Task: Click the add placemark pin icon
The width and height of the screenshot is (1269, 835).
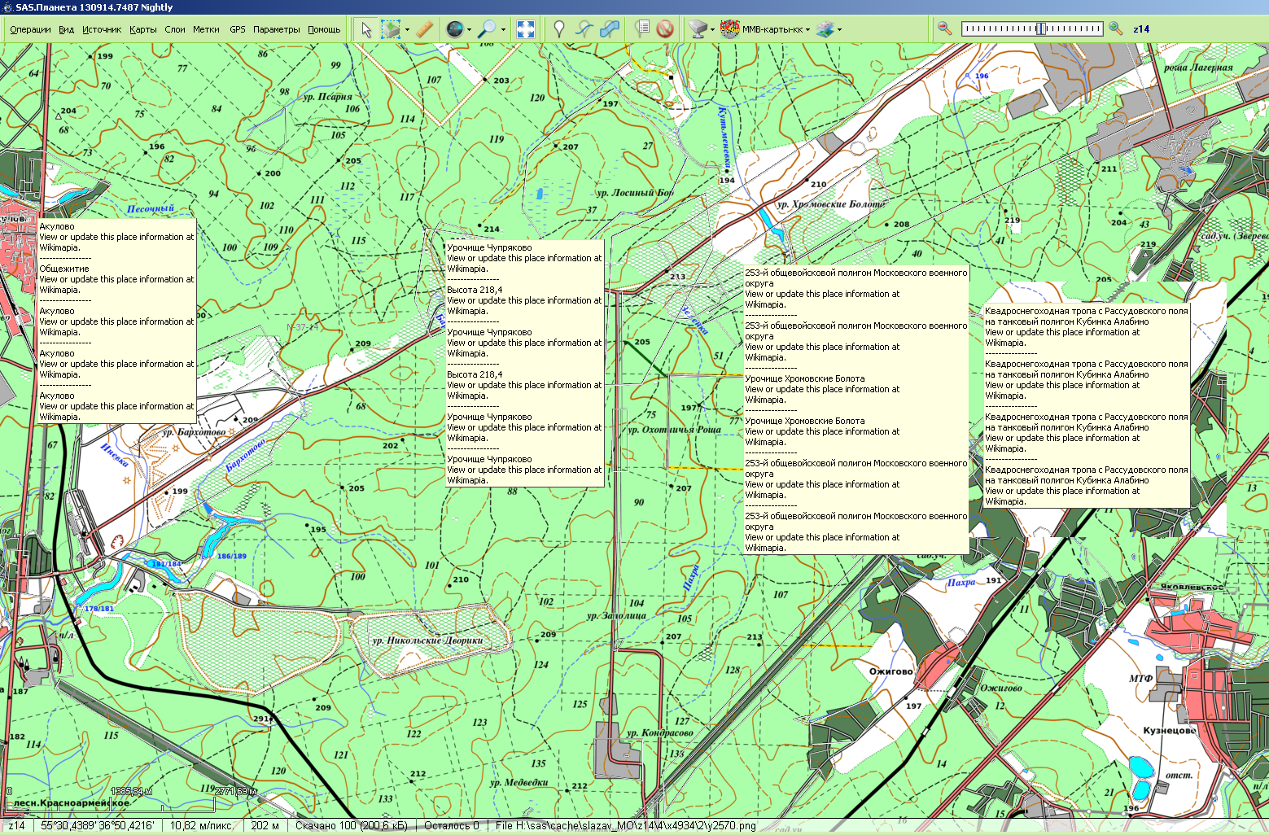Action: tap(559, 29)
